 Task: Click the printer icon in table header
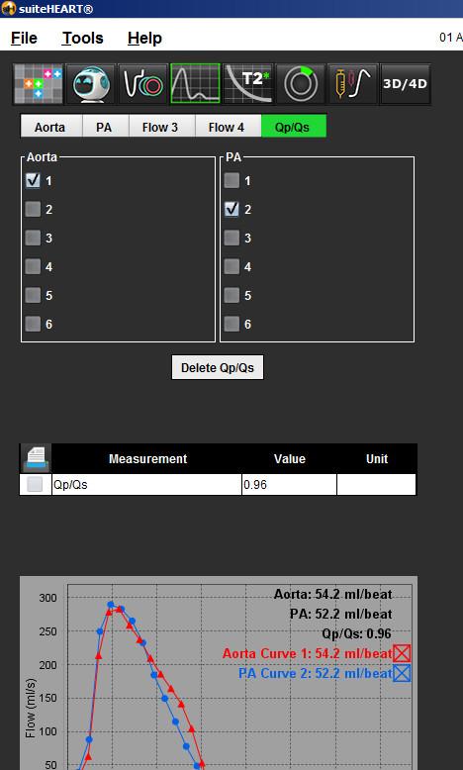tap(36, 458)
